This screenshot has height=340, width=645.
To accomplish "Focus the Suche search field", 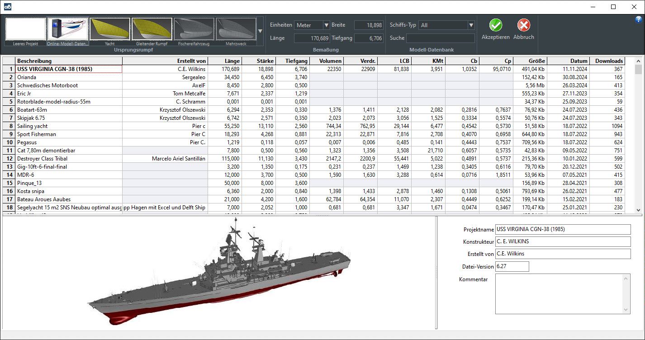I will [x=441, y=38].
